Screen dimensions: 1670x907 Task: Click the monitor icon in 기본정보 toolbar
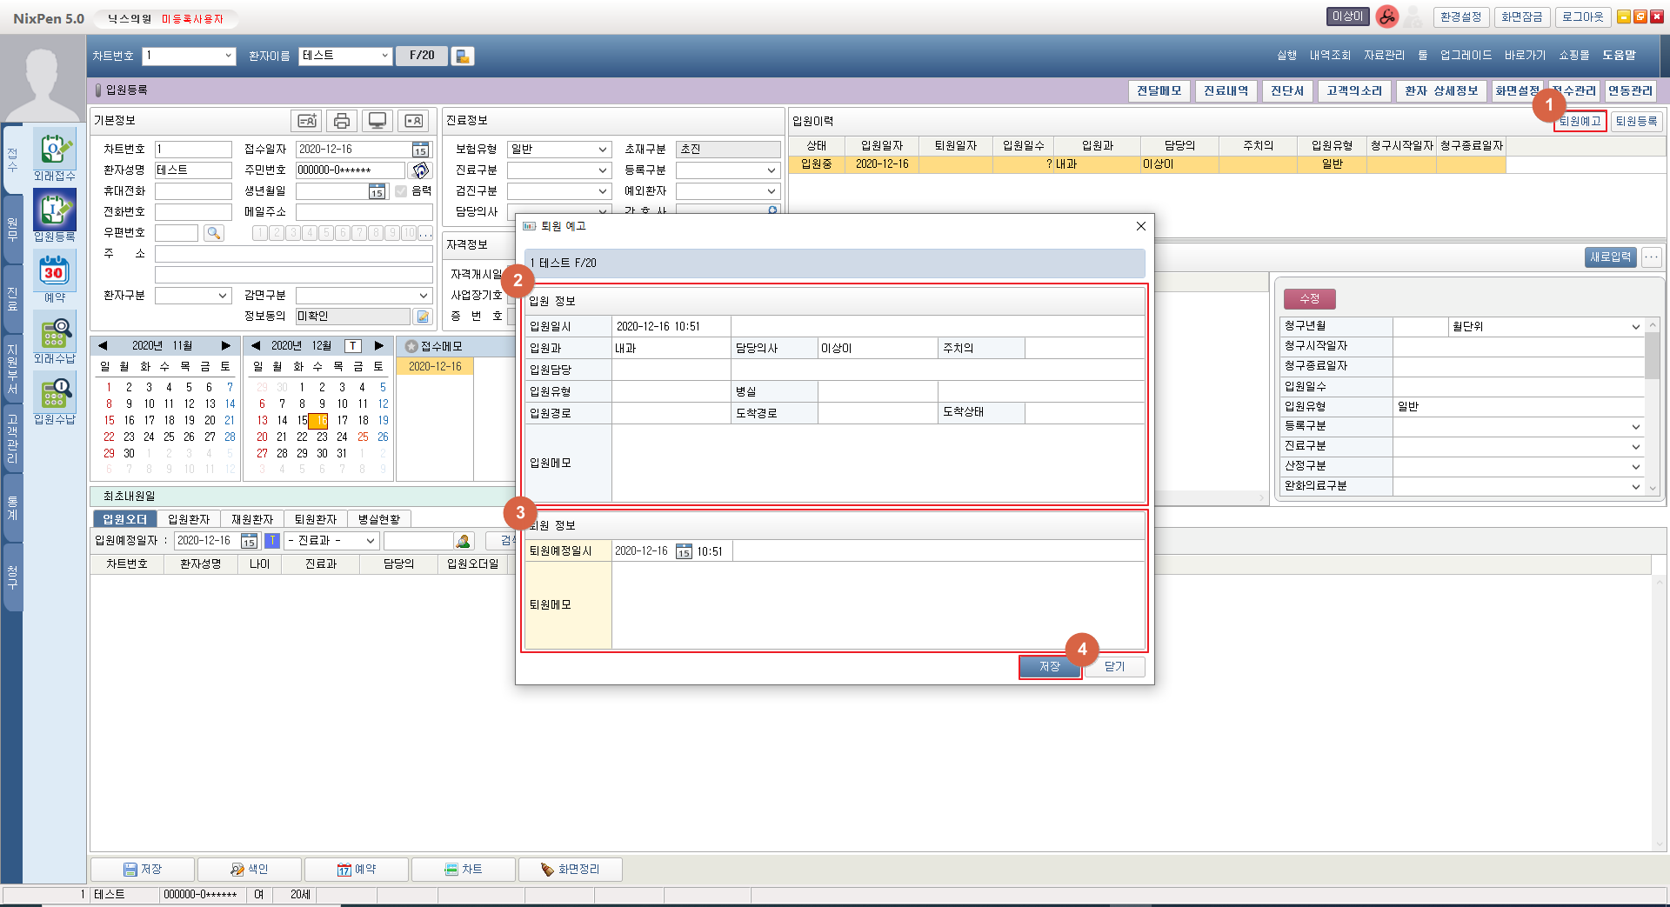point(377,121)
